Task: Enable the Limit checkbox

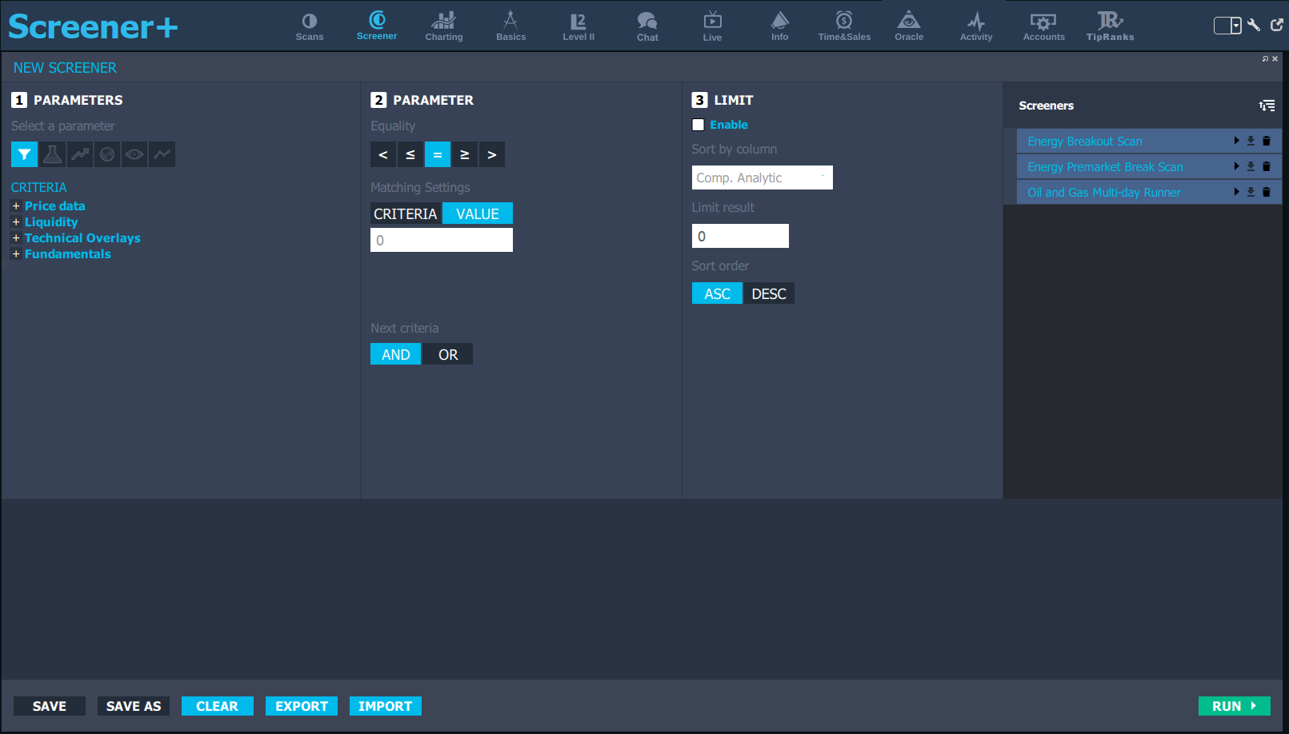Action: pos(699,125)
